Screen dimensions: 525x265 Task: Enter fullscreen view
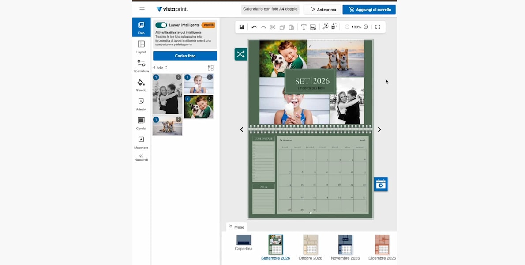[x=378, y=27]
